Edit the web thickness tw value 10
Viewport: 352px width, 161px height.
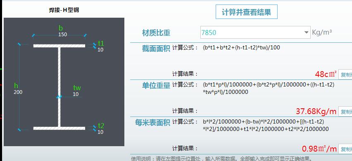pos(76,94)
